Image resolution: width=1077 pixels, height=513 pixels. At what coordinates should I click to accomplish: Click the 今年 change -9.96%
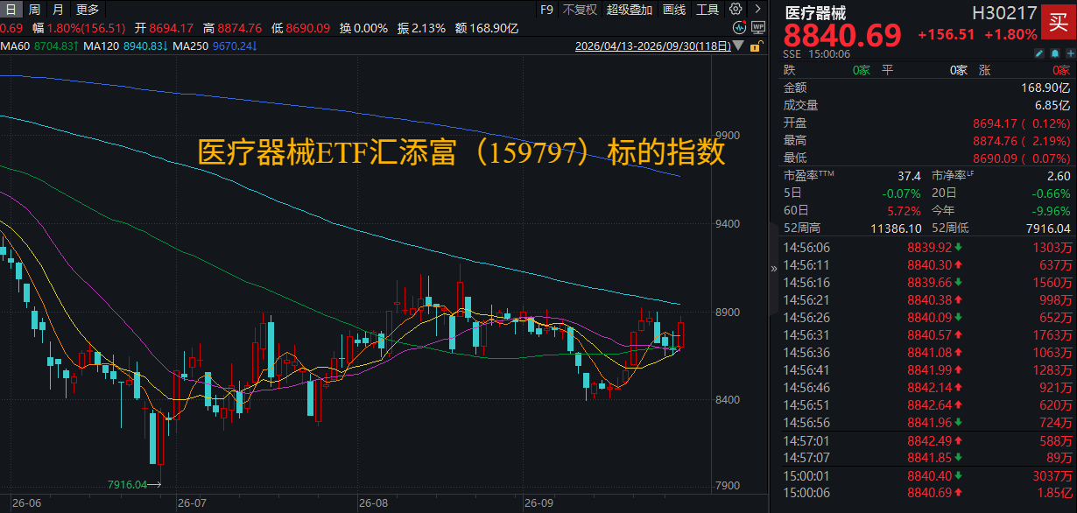1052,210
